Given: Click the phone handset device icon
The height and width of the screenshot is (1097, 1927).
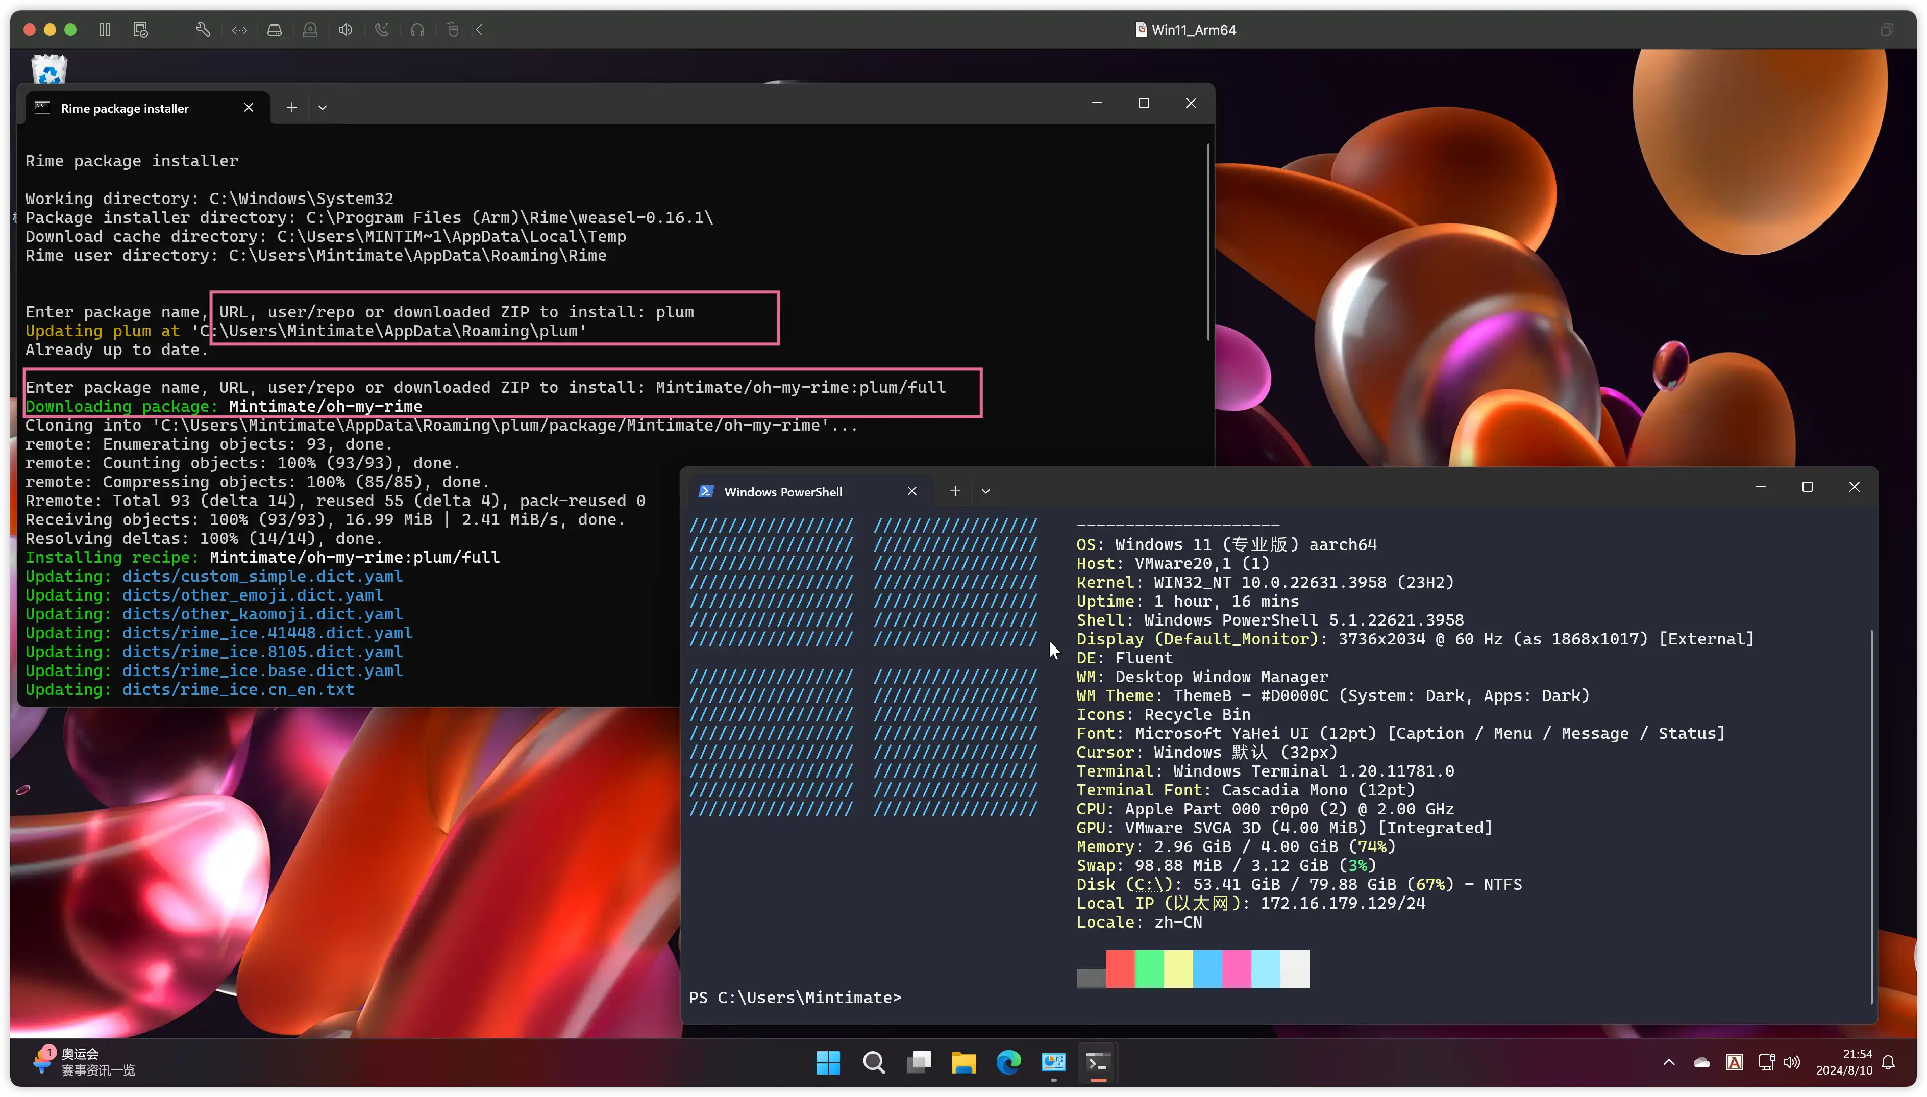Looking at the screenshot, I should click(x=381, y=30).
